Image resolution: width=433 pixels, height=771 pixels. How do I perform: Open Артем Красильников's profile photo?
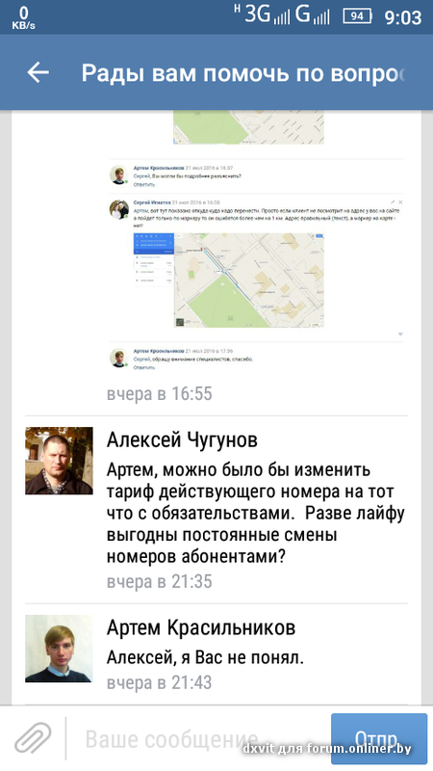pyautogui.click(x=59, y=648)
